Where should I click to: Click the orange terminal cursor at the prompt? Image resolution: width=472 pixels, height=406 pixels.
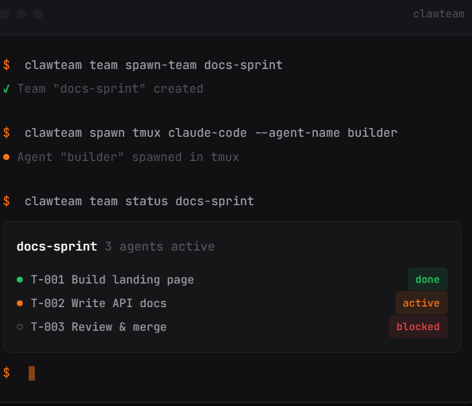tap(32, 373)
